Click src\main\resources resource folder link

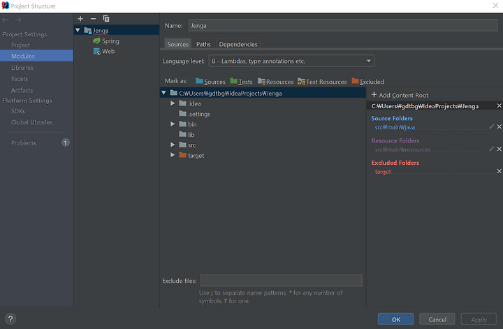tap(402, 149)
